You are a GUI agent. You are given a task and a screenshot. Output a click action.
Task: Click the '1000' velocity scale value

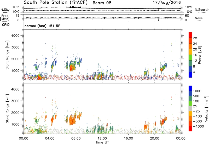[x=197, y=91]
